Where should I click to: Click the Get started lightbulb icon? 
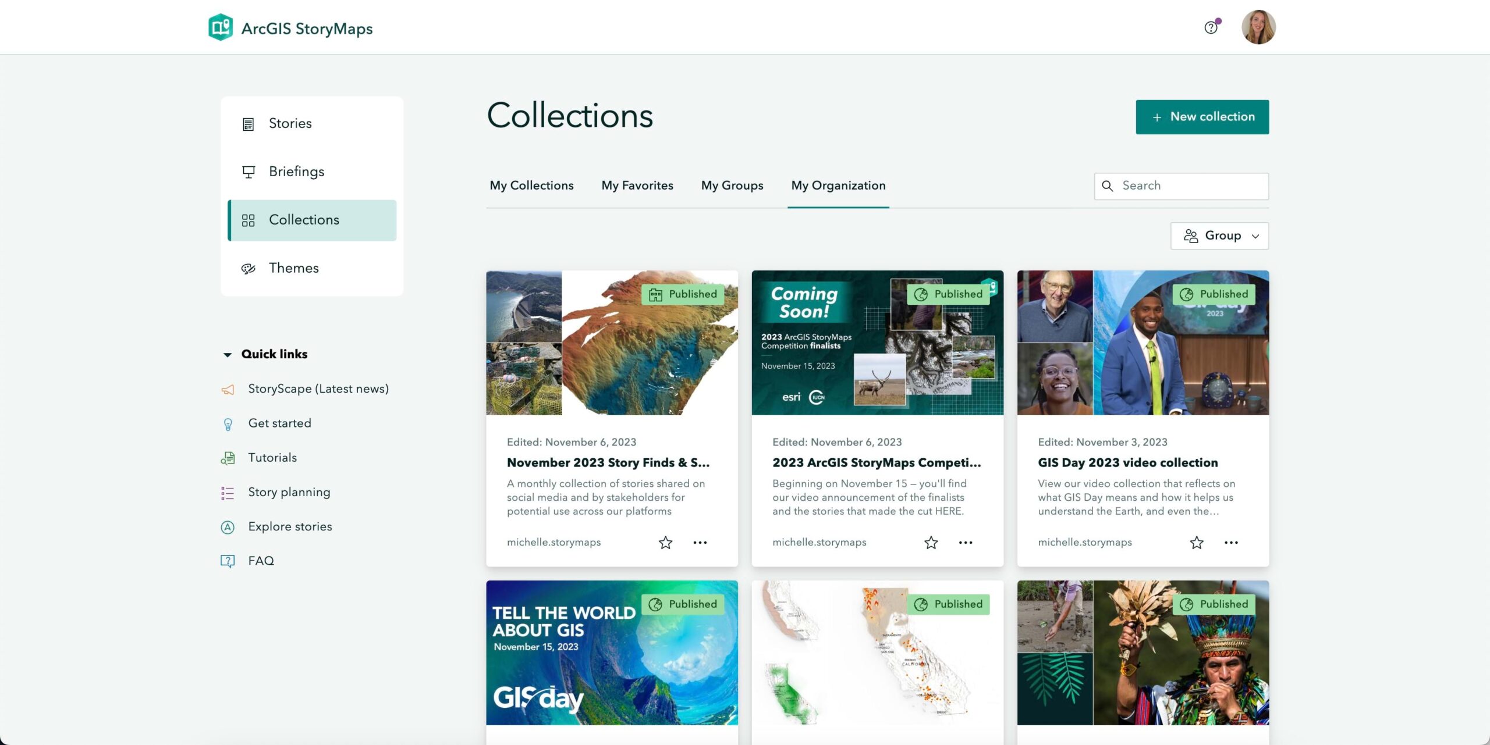(228, 424)
